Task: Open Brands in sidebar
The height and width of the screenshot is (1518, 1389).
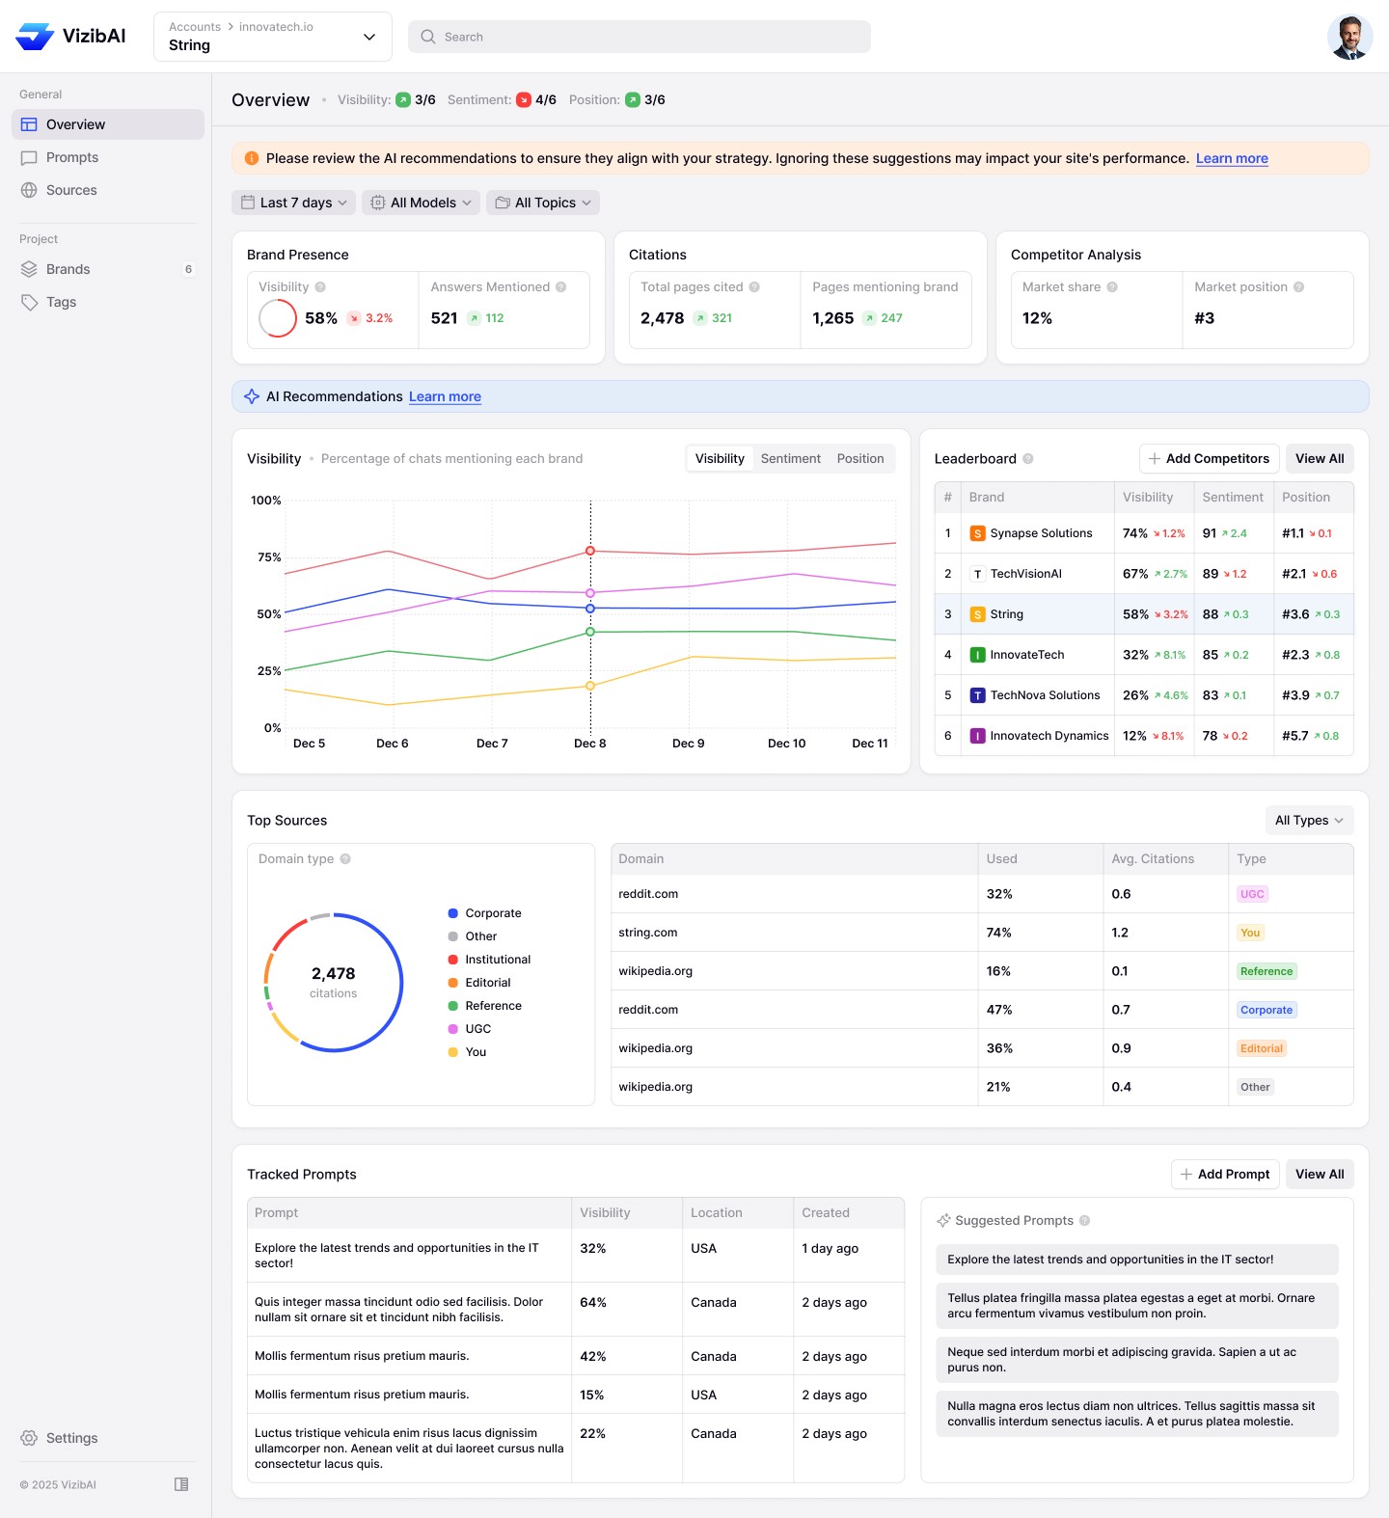Action: click(x=108, y=269)
